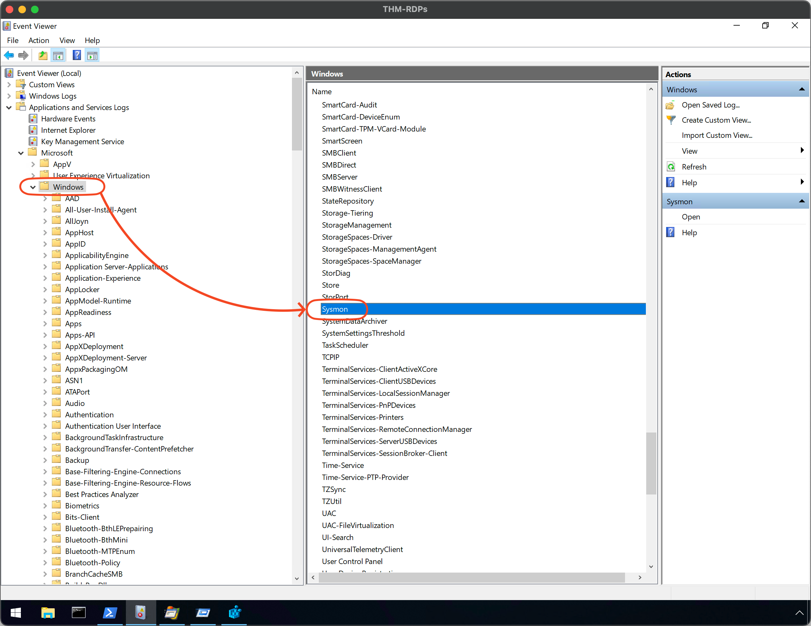Select TaskScheduler in the list
811x626 pixels.
coord(345,346)
